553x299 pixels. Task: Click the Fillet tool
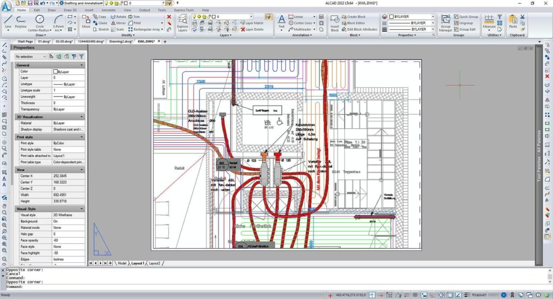134,23
